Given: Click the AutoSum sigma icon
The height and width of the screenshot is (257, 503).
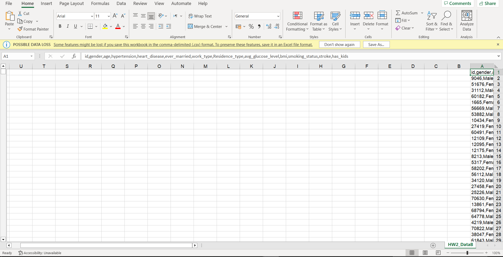Looking at the screenshot, I should pos(398,13).
